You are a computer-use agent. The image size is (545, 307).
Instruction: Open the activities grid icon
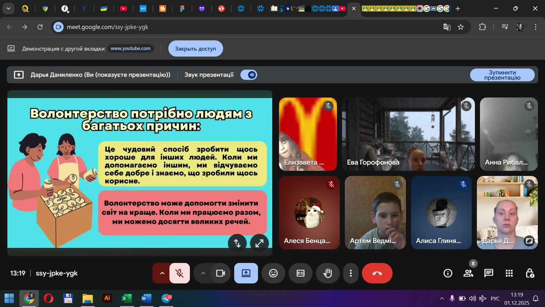pyautogui.click(x=509, y=273)
